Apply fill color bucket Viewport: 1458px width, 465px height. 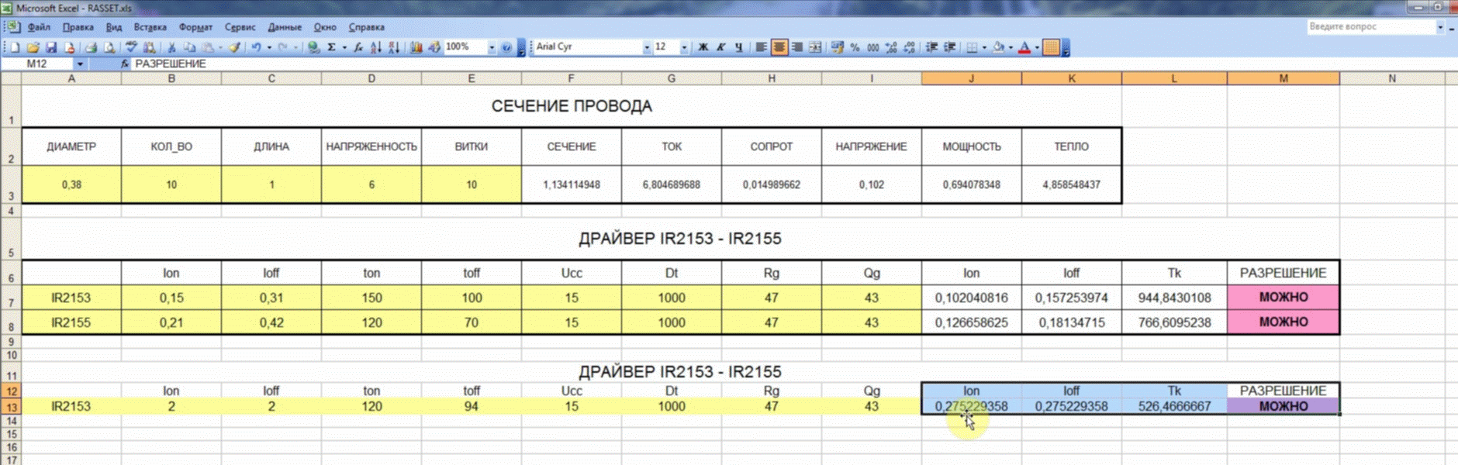tap(999, 47)
